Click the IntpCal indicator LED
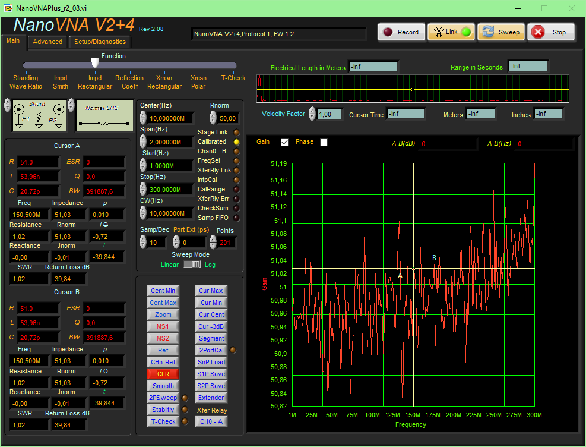 pyautogui.click(x=236, y=180)
